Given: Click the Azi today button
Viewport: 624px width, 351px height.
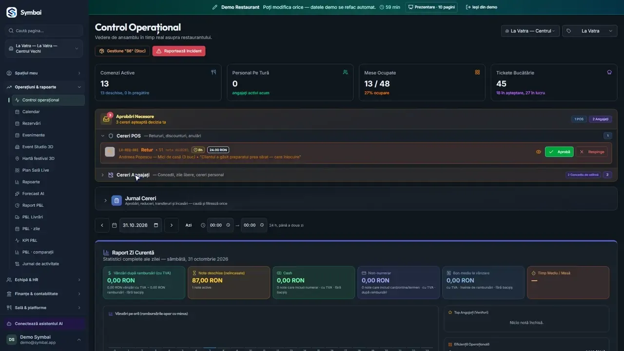Looking at the screenshot, I should click(x=189, y=225).
